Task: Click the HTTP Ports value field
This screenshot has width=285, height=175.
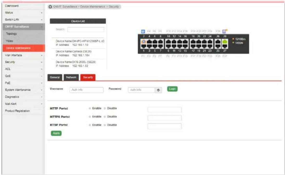Action: pos(164,109)
